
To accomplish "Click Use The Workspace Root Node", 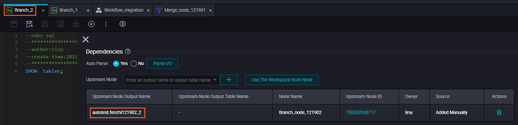I will point(282,80).
